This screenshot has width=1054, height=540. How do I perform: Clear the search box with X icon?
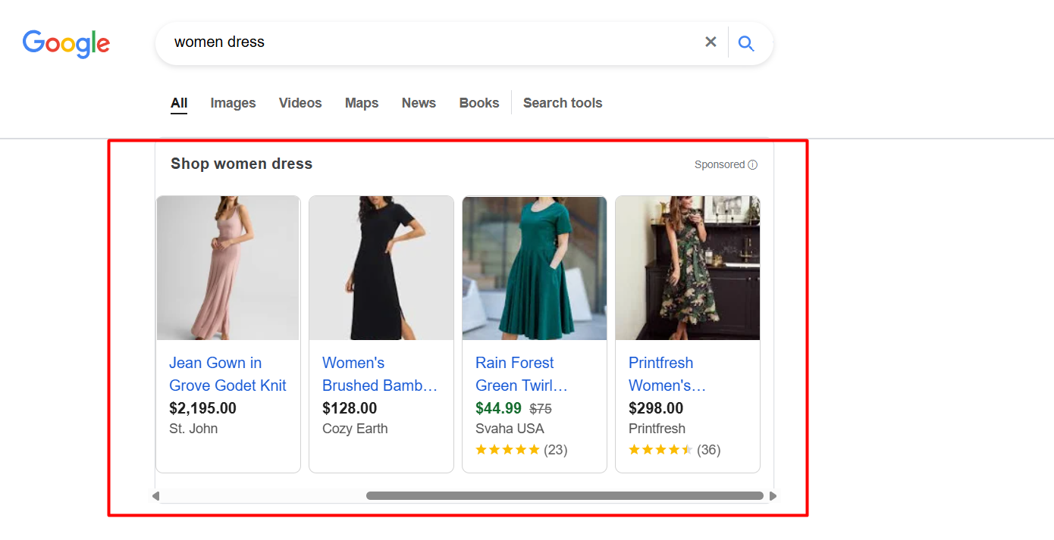point(711,42)
